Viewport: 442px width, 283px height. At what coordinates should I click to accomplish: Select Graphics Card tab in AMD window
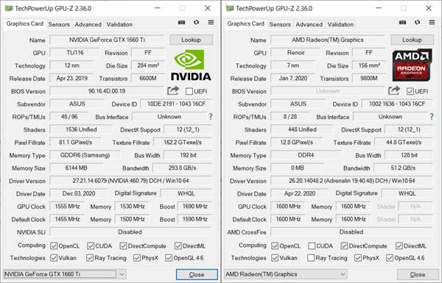[x=246, y=24]
